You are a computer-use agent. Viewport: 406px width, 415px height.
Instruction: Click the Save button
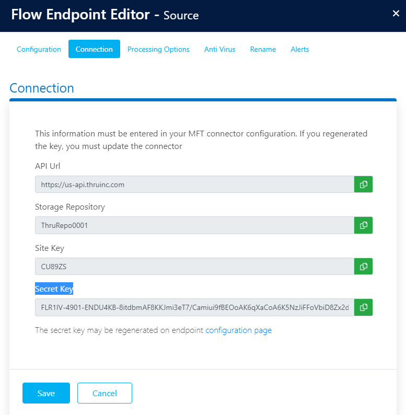pyautogui.click(x=46, y=393)
